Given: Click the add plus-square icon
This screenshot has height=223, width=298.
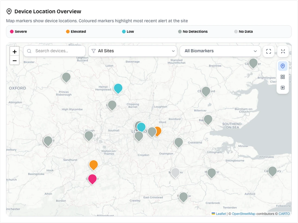Looking at the screenshot, I should coord(283,88).
